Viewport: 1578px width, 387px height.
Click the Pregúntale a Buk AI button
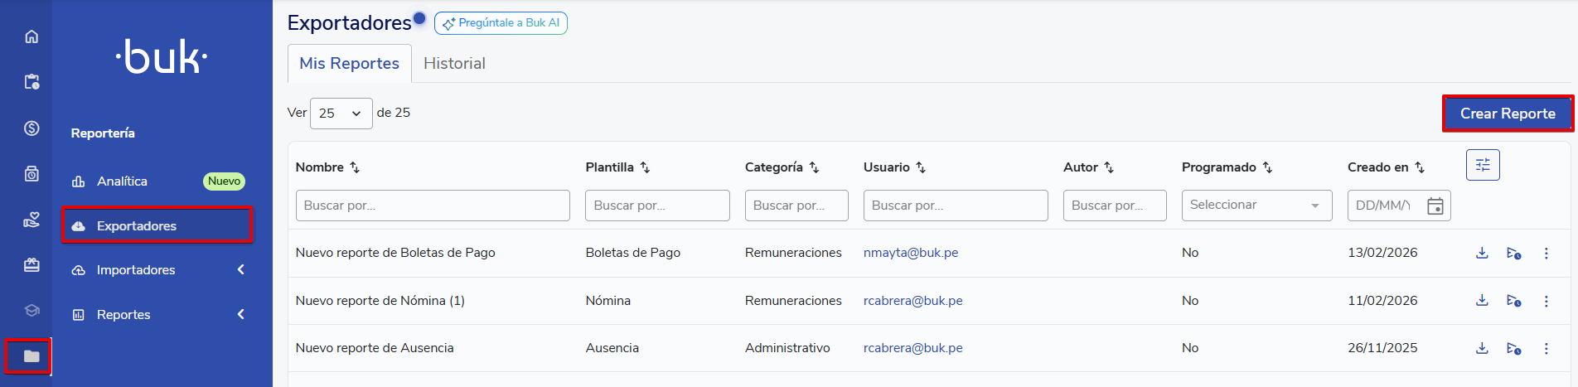point(501,23)
